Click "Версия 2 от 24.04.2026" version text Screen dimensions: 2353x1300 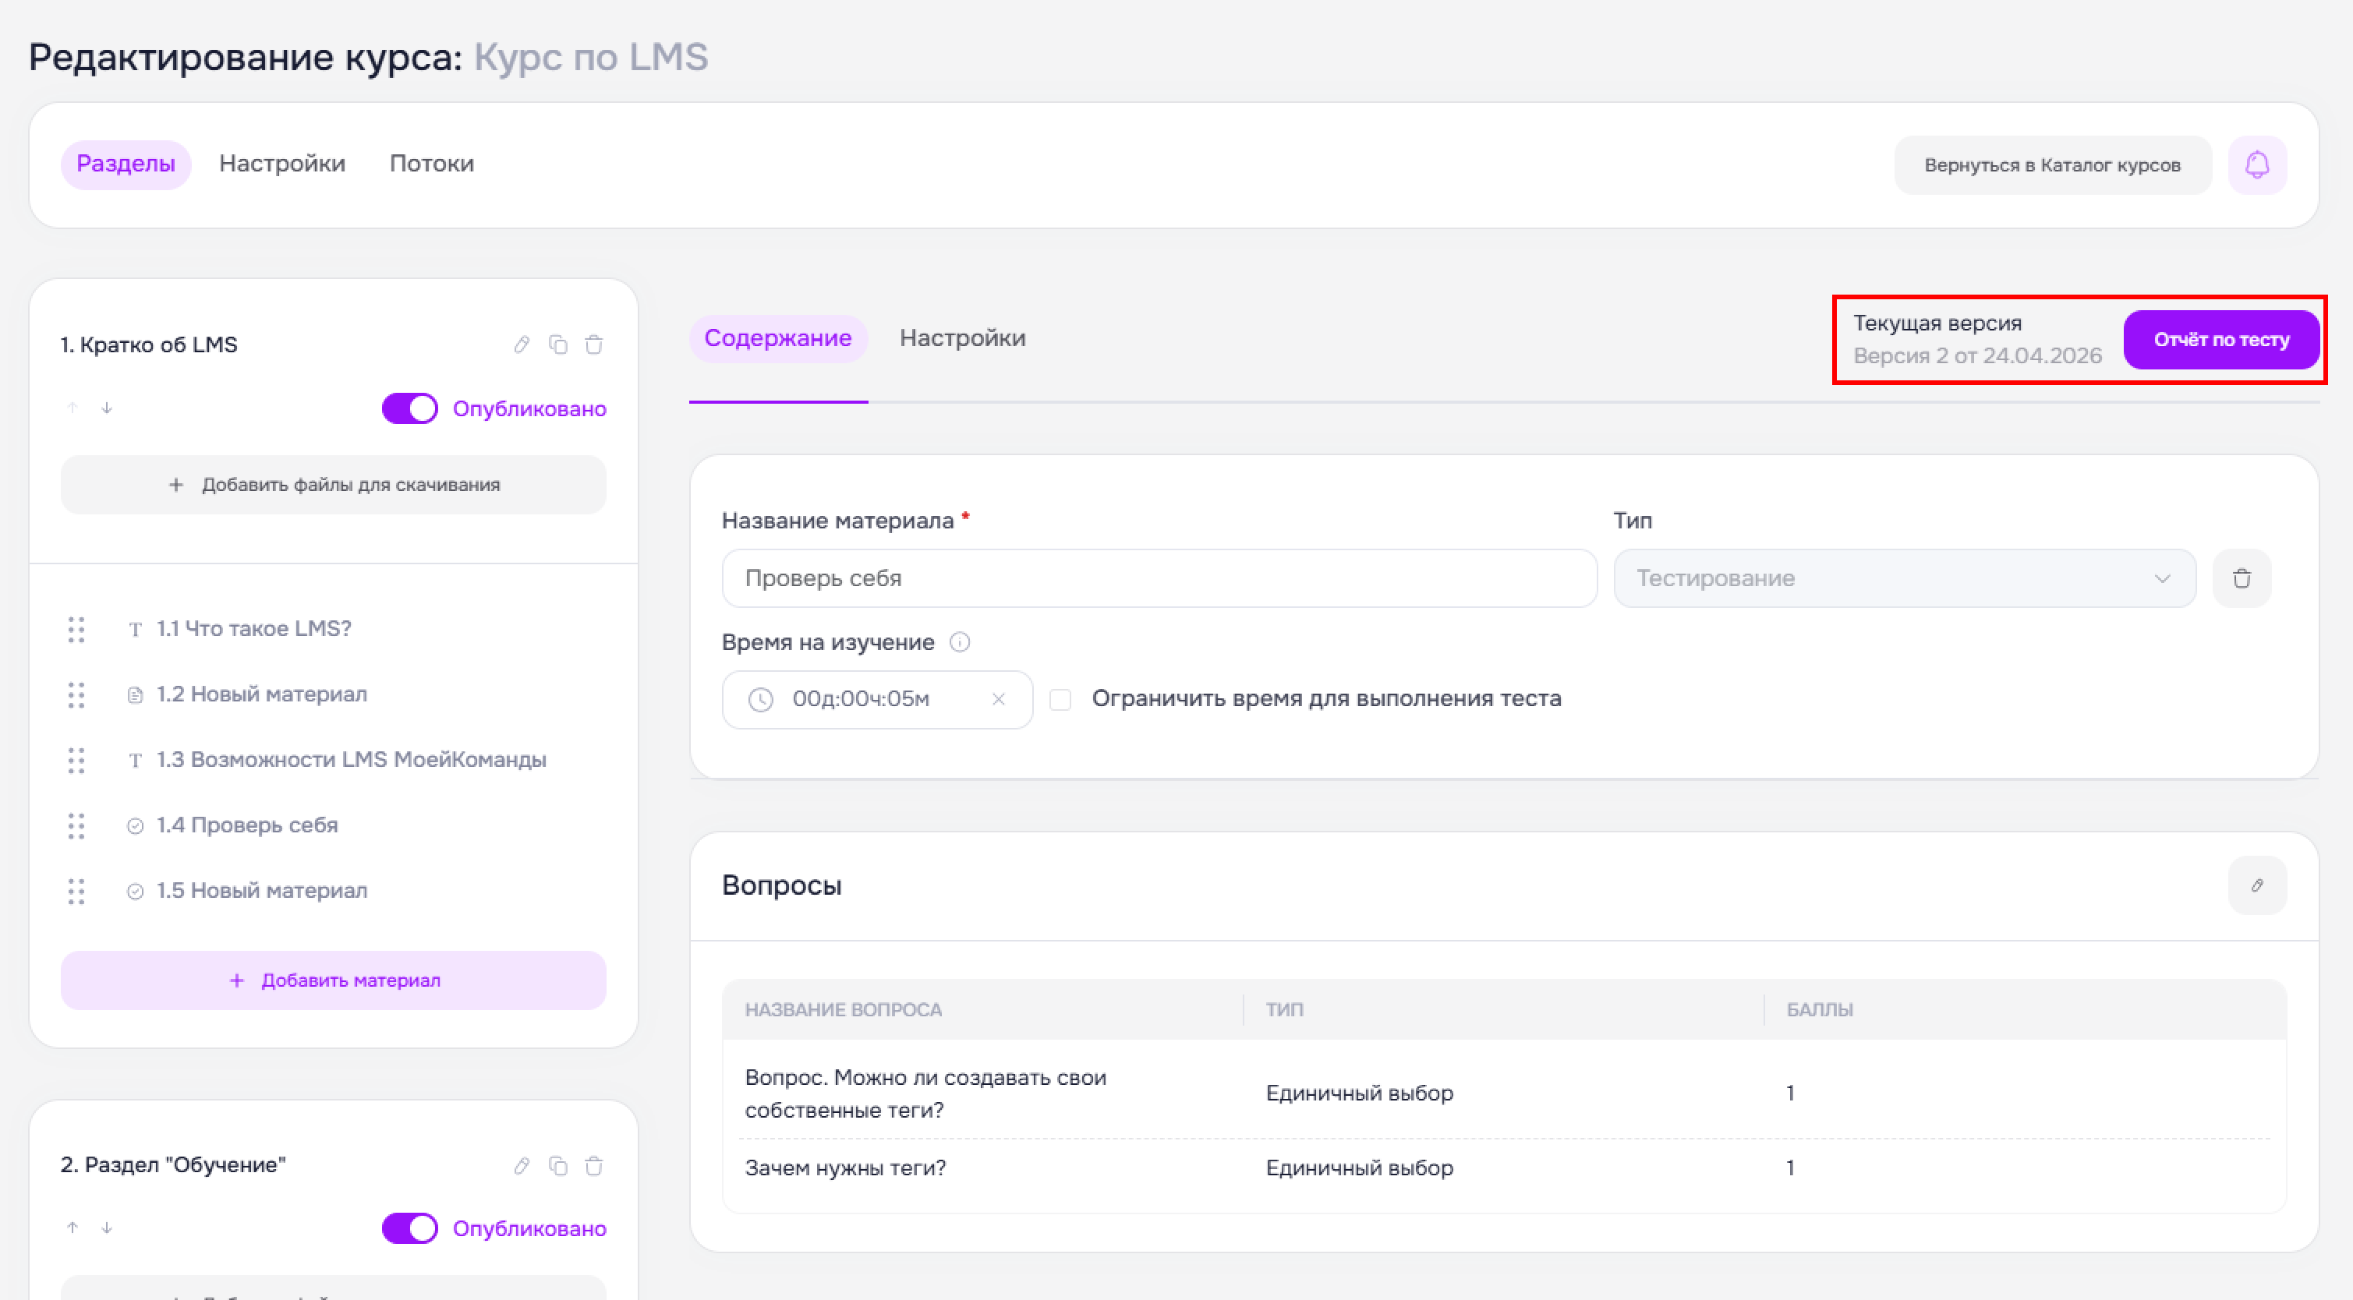[x=1977, y=356]
